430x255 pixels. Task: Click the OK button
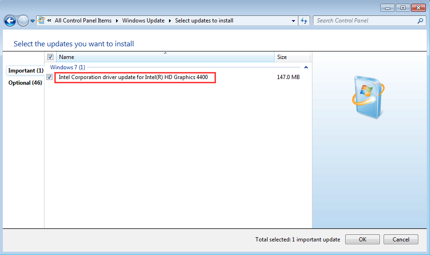(x=362, y=240)
